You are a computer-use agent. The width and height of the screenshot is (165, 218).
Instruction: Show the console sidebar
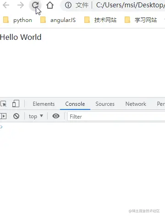[3, 116]
